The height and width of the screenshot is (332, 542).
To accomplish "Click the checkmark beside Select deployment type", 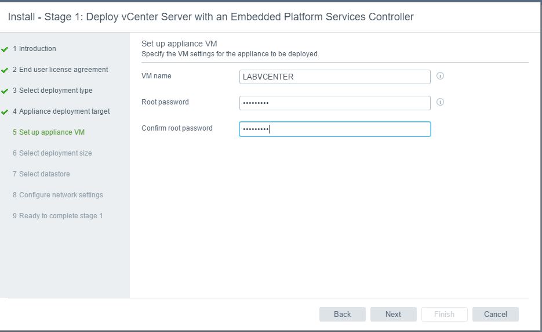I will (x=5, y=91).
